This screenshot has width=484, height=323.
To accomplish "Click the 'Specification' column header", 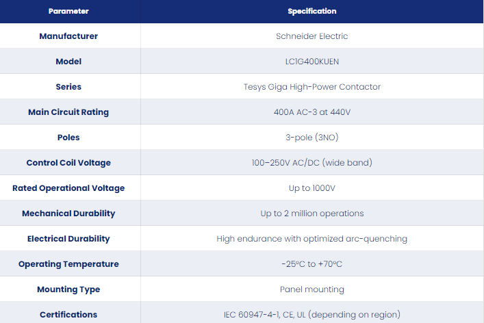I will pos(312,11).
